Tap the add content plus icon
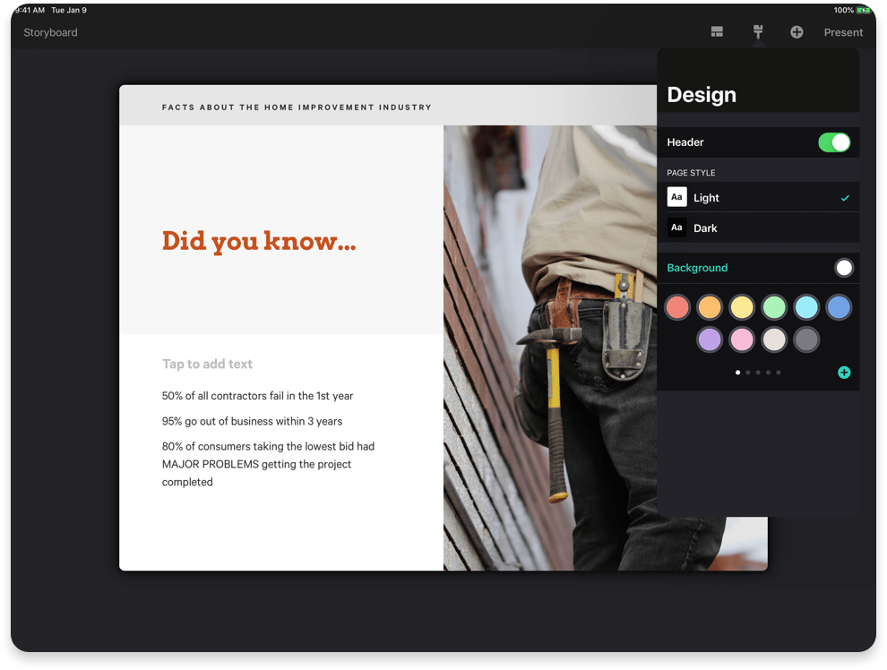Viewport: 887px width, 670px height. point(797,32)
